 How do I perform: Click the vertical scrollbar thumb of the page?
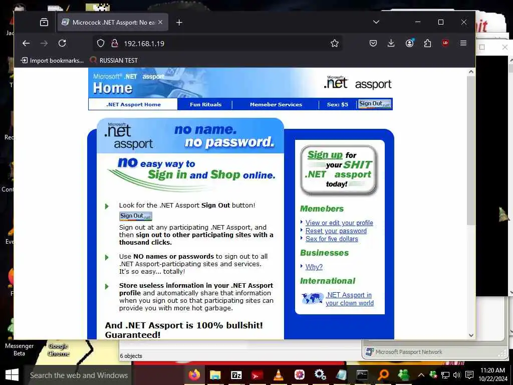click(471, 150)
